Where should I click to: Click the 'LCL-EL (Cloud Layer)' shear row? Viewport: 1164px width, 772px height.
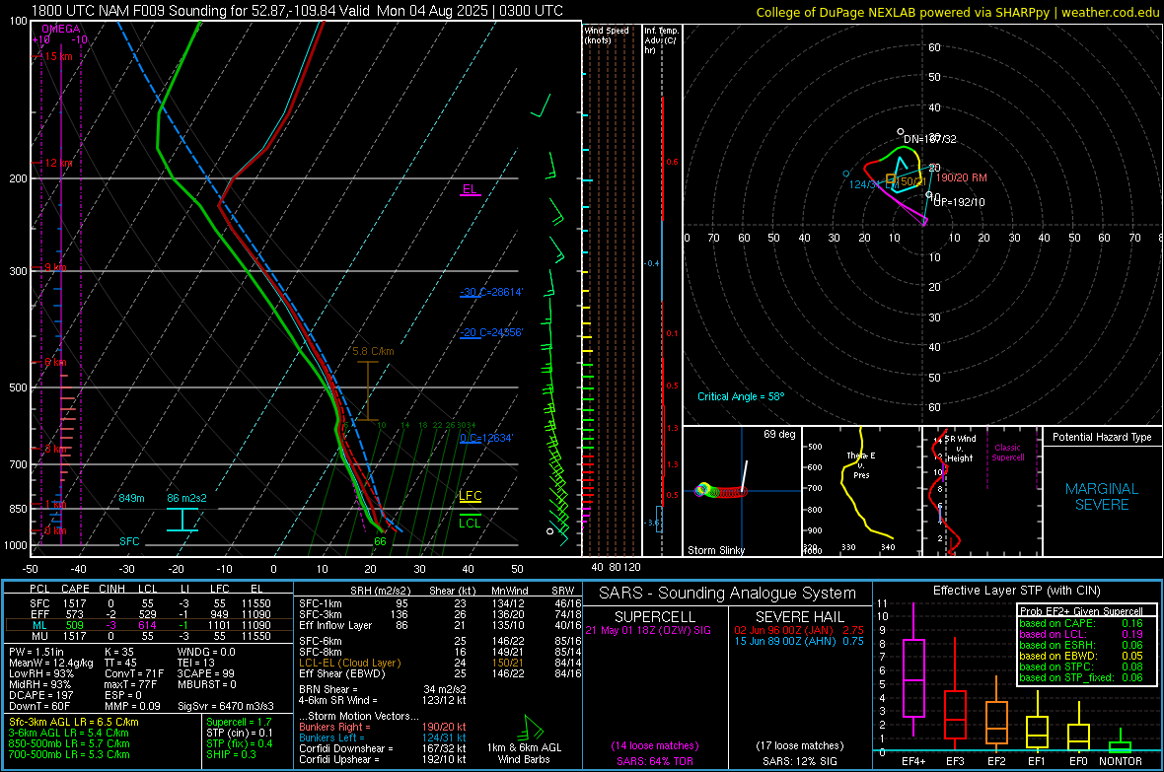click(440, 663)
